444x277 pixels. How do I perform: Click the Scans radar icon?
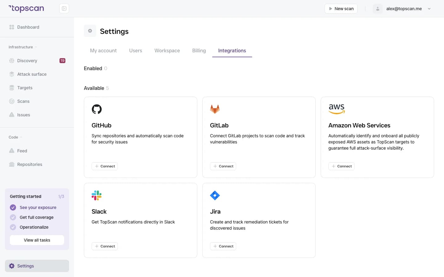12,101
